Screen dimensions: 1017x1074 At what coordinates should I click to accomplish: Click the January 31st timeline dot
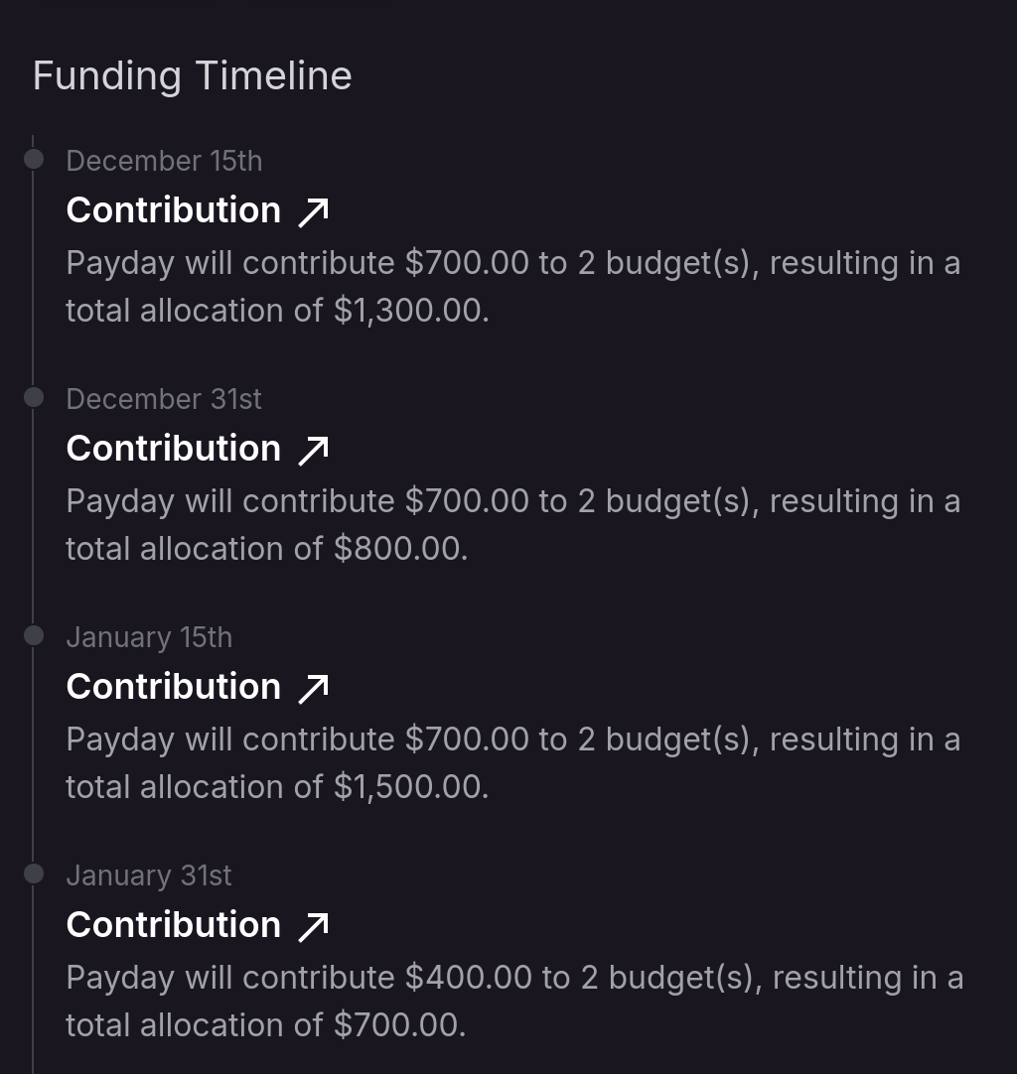34,873
